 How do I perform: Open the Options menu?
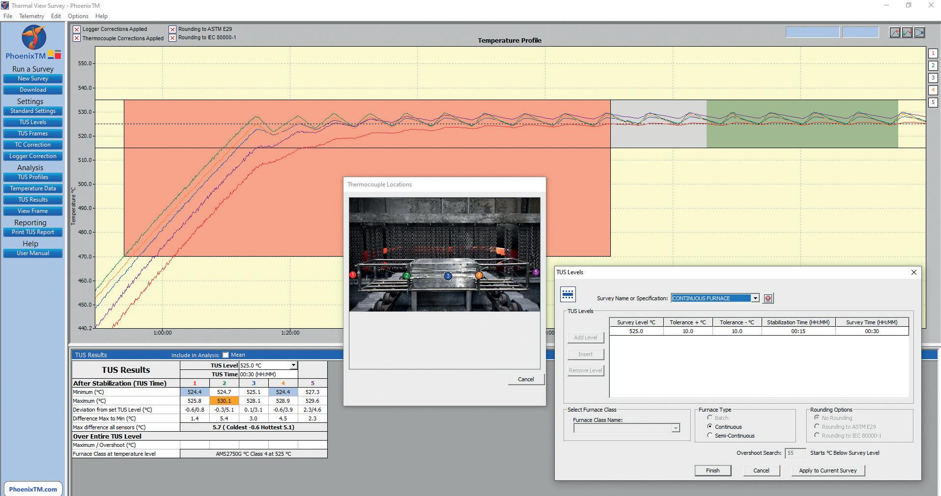(78, 16)
